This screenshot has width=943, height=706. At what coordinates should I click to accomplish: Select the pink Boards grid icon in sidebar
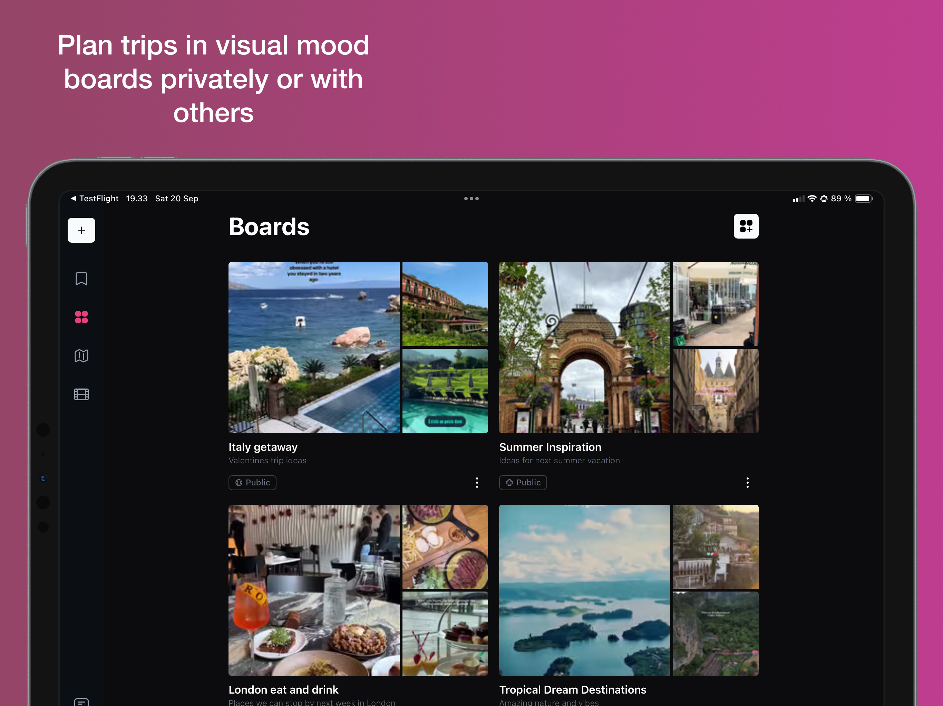click(x=81, y=317)
